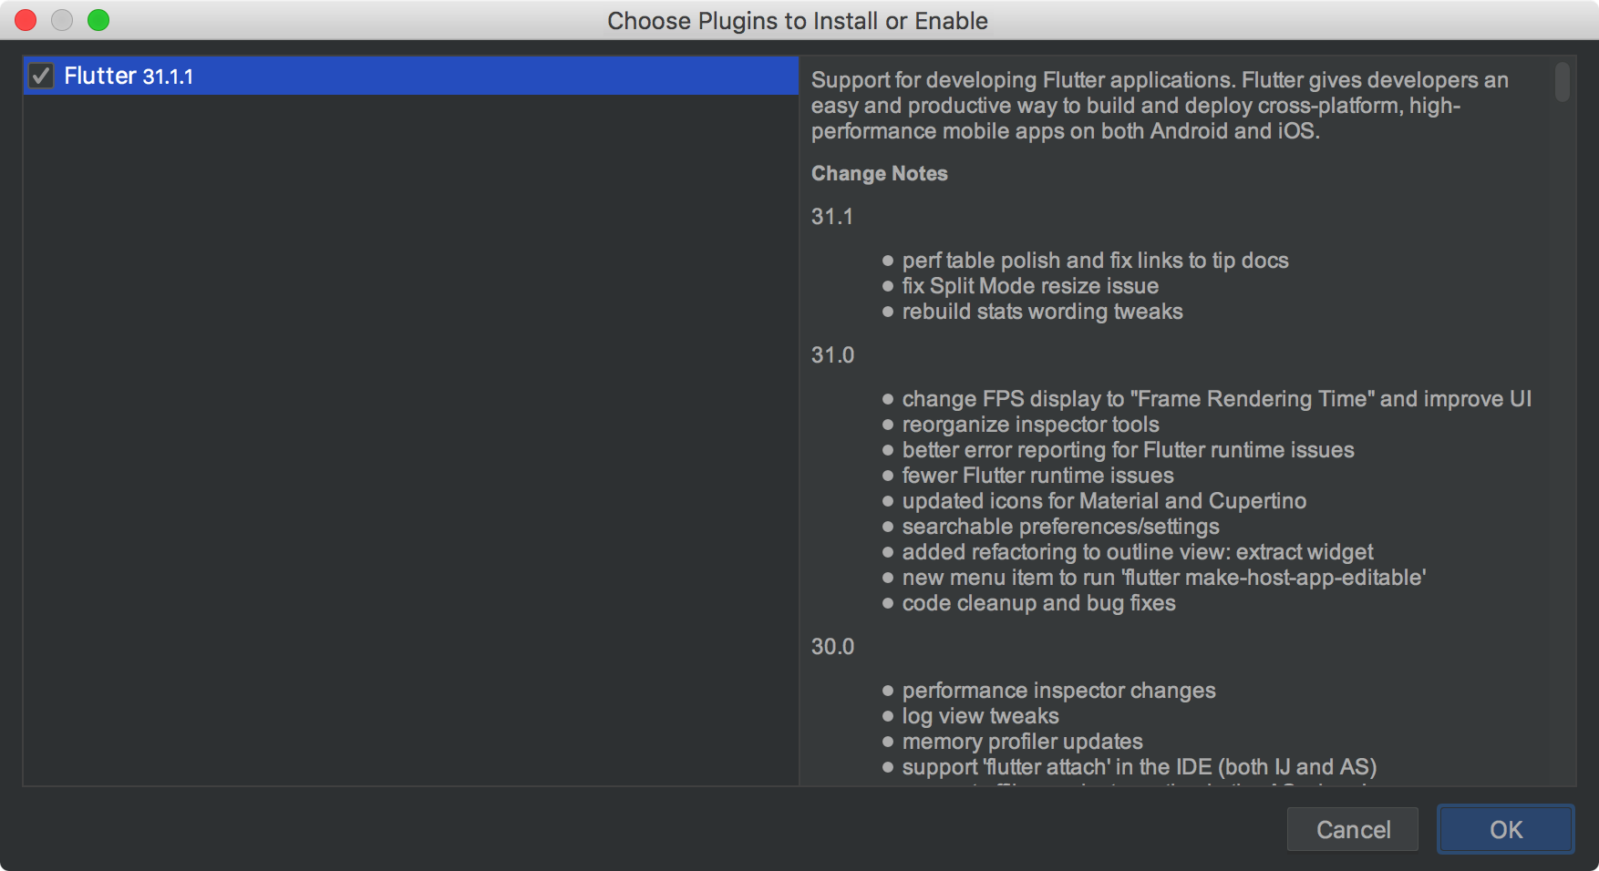The height and width of the screenshot is (871, 1599).
Task: Click the 31.1 version heading
Action: 832,217
